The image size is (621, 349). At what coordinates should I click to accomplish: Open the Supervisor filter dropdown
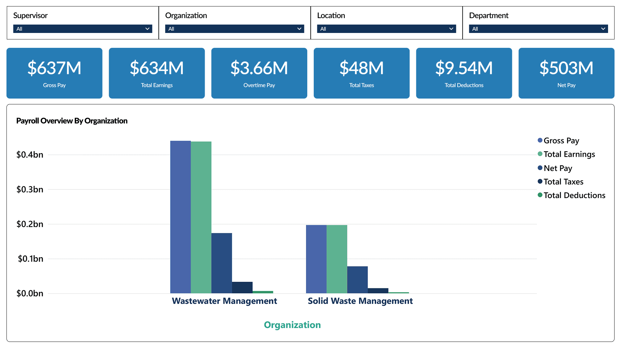click(x=82, y=29)
